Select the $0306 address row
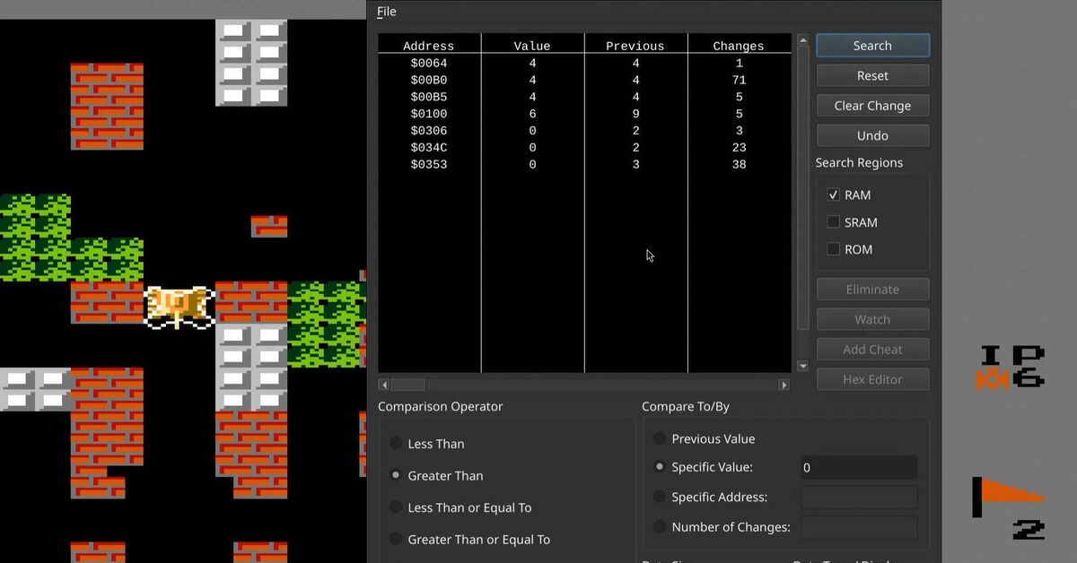1077x563 pixels. pyautogui.click(x=584, y=131)
